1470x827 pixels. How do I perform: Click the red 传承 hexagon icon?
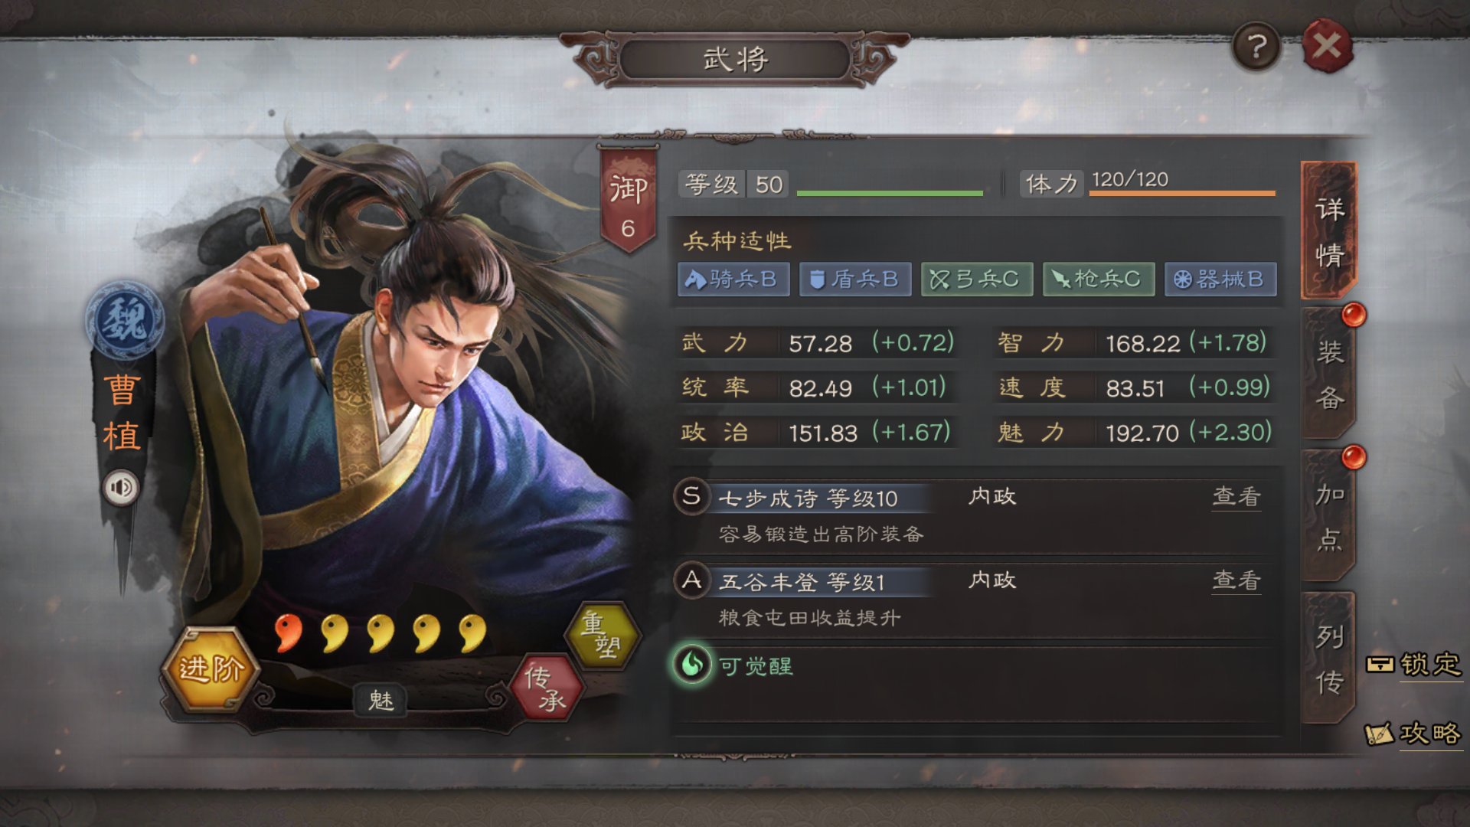tap(547, 687)
